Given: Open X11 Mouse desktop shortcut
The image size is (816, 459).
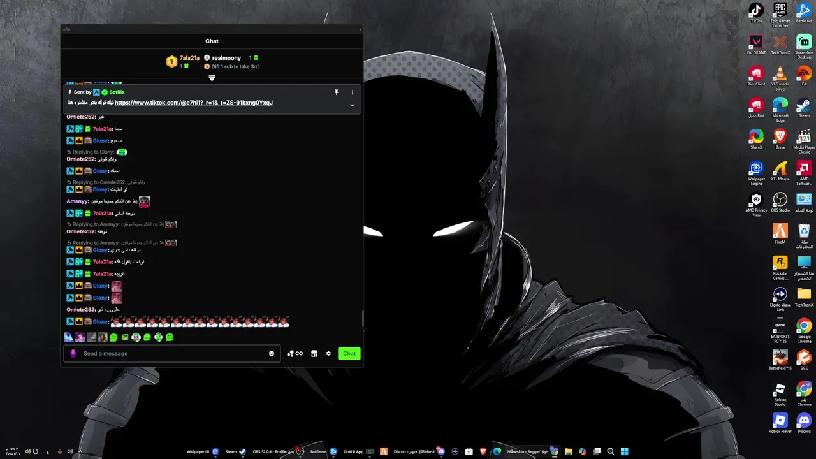Looking at the screenshot, I should click(x=780, y=171).
